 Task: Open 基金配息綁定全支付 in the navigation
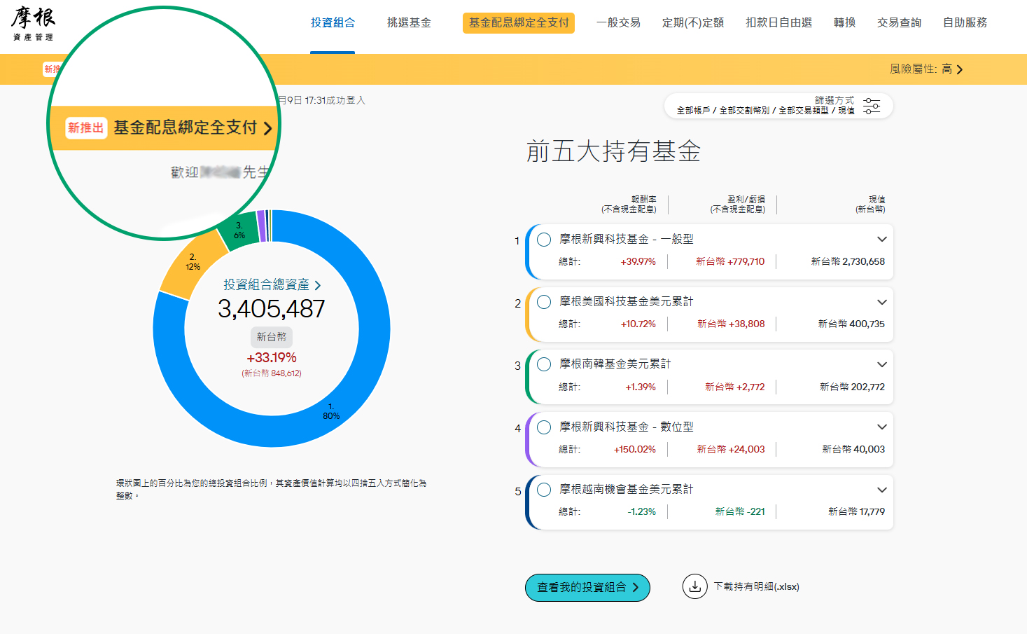click(x=519, y=23)
